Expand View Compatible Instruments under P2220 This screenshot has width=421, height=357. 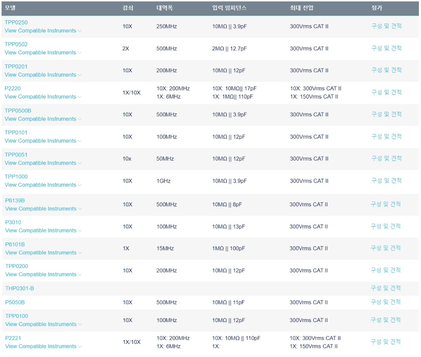43,97
